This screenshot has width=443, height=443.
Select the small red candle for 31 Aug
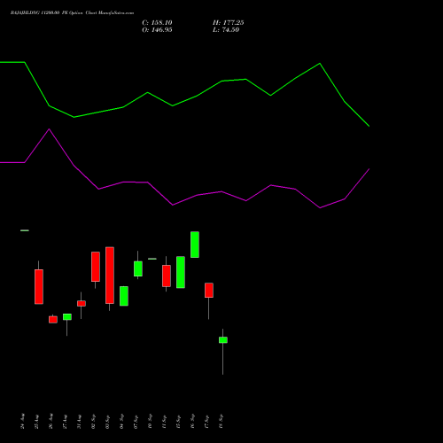82,303
